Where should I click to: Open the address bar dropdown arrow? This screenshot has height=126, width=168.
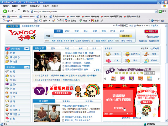point(156,11)
